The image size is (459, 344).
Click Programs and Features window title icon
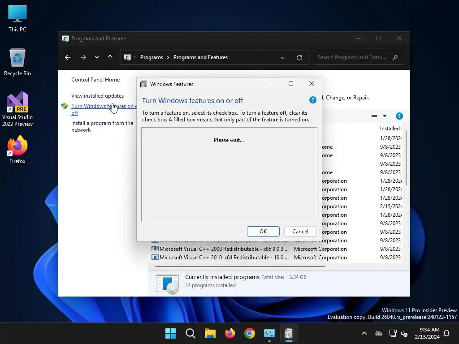[65, 39]
